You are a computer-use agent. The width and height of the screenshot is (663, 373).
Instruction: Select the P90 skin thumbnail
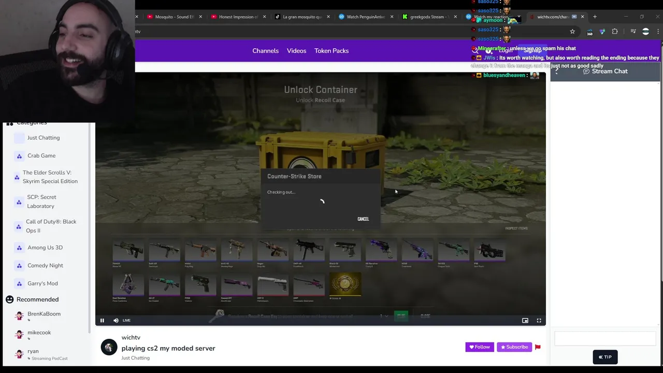point(489,252)
